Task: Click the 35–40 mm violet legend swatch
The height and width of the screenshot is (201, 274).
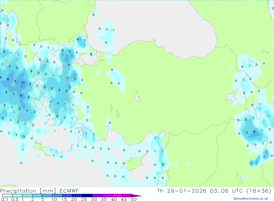Action: point(107,196)
